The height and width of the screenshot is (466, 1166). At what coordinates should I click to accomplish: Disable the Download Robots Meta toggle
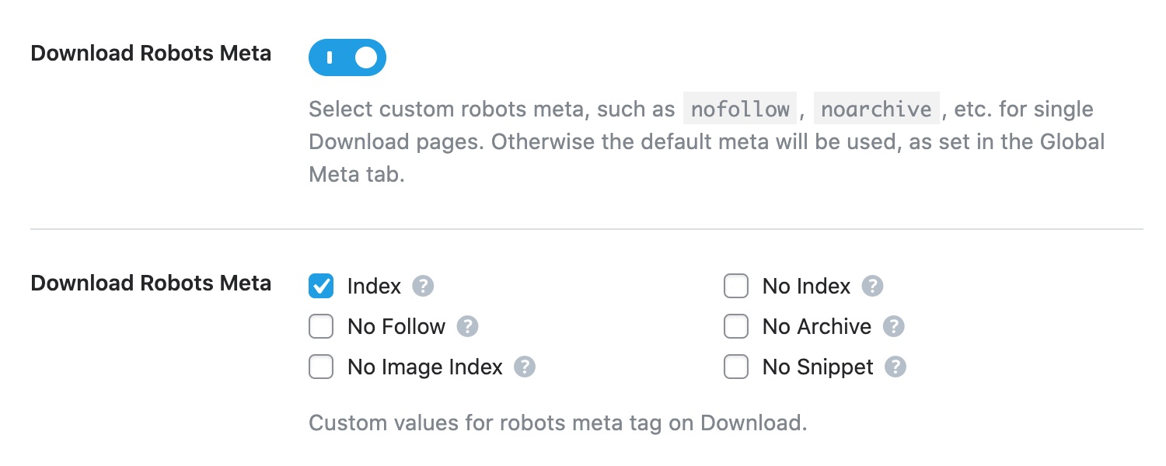[347, 57]
